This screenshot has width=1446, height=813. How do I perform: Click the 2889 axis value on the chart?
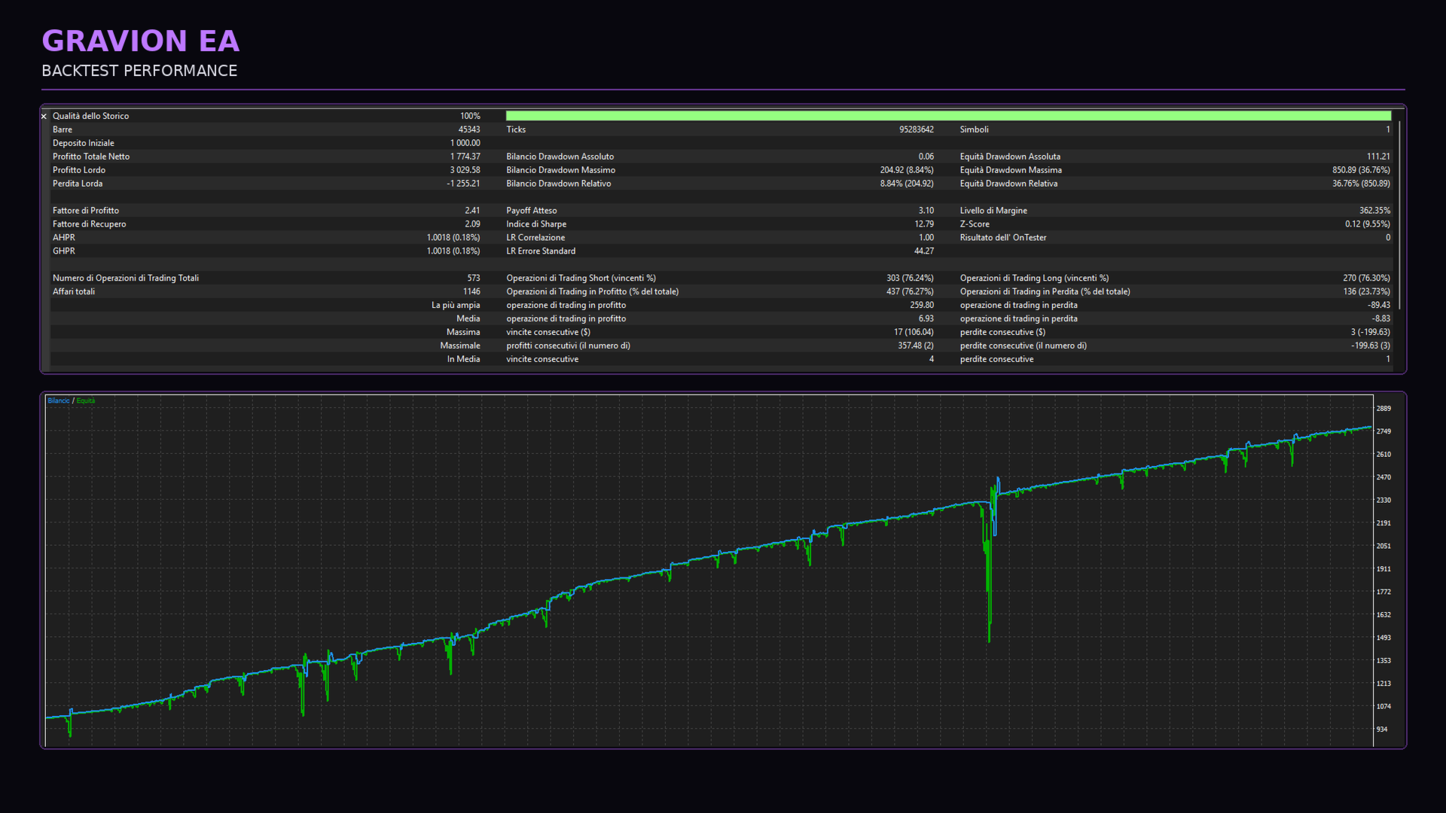point(1383,409)
